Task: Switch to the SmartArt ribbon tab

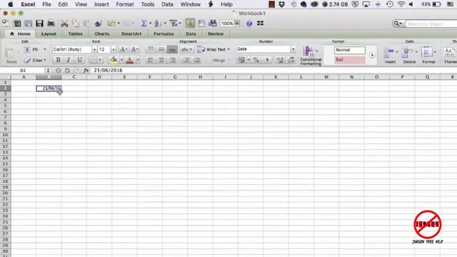Action: tap(131, 34)
